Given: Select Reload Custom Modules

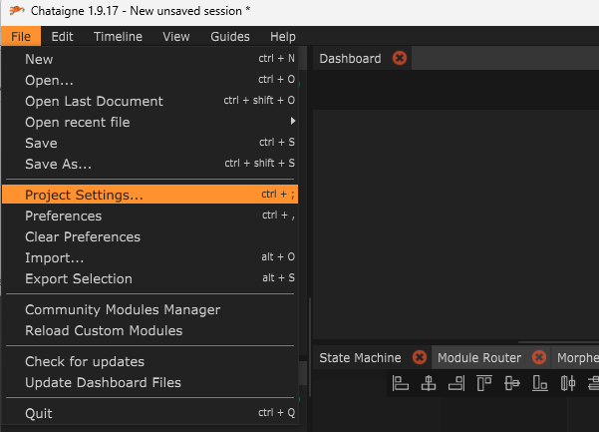Looking at the screenshot, I should 150,330.
